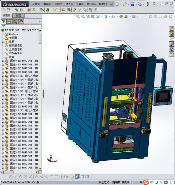Select the 原点 origin item
This screenshot has width=175, height=185.
pyautogui.click(x=10, y=57)
